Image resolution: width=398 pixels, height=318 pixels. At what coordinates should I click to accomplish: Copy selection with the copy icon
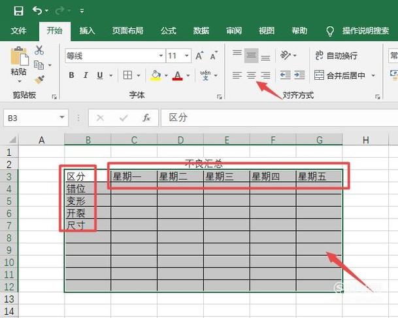point(39,65)
